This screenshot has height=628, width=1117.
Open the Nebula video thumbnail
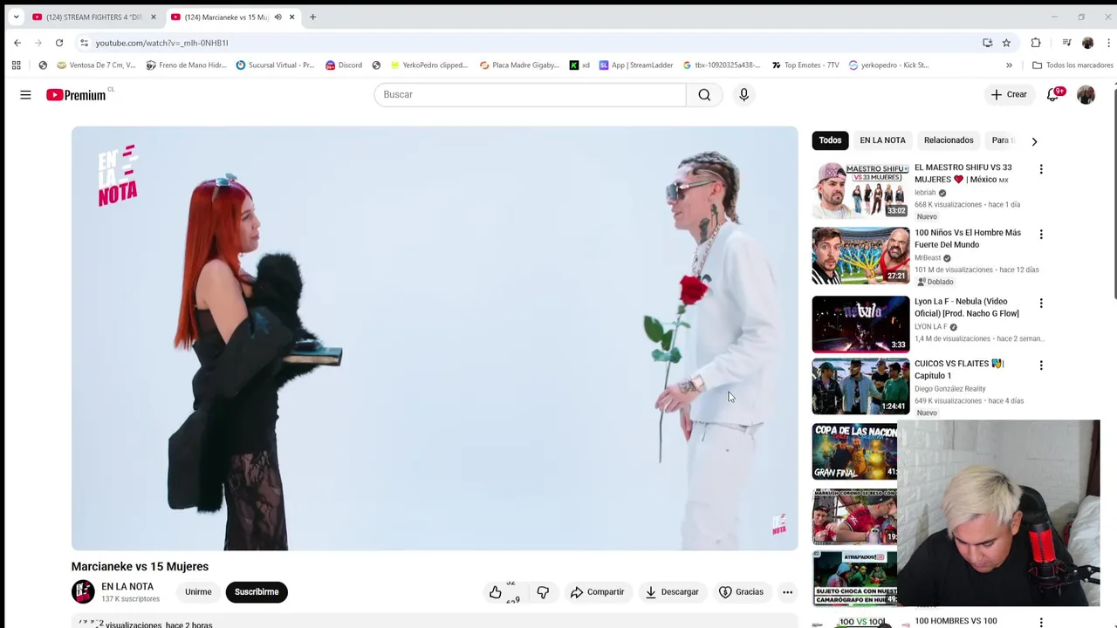860,324
